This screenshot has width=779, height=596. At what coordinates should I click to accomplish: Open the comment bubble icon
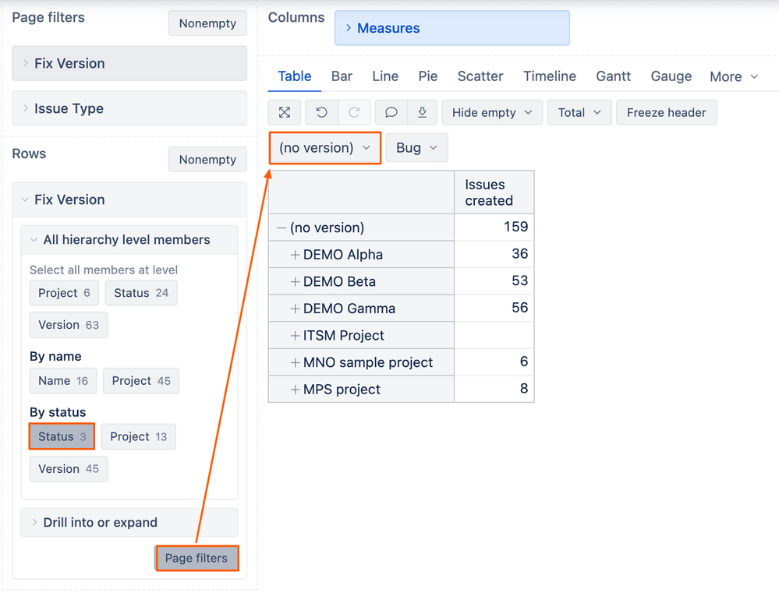click(x=391, y=113)
